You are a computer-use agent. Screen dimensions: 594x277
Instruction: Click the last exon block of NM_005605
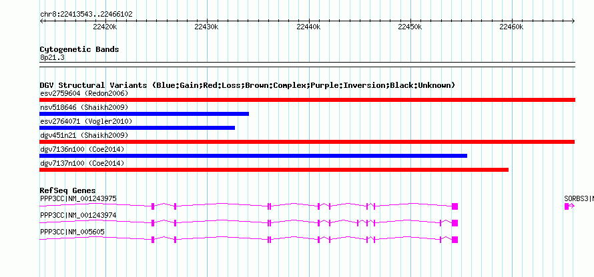pos(455,240)
